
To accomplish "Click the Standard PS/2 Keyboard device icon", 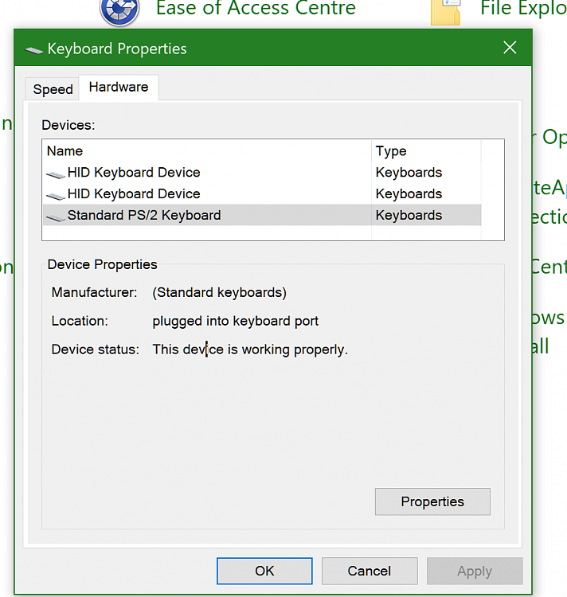I will tap(56, 217).
